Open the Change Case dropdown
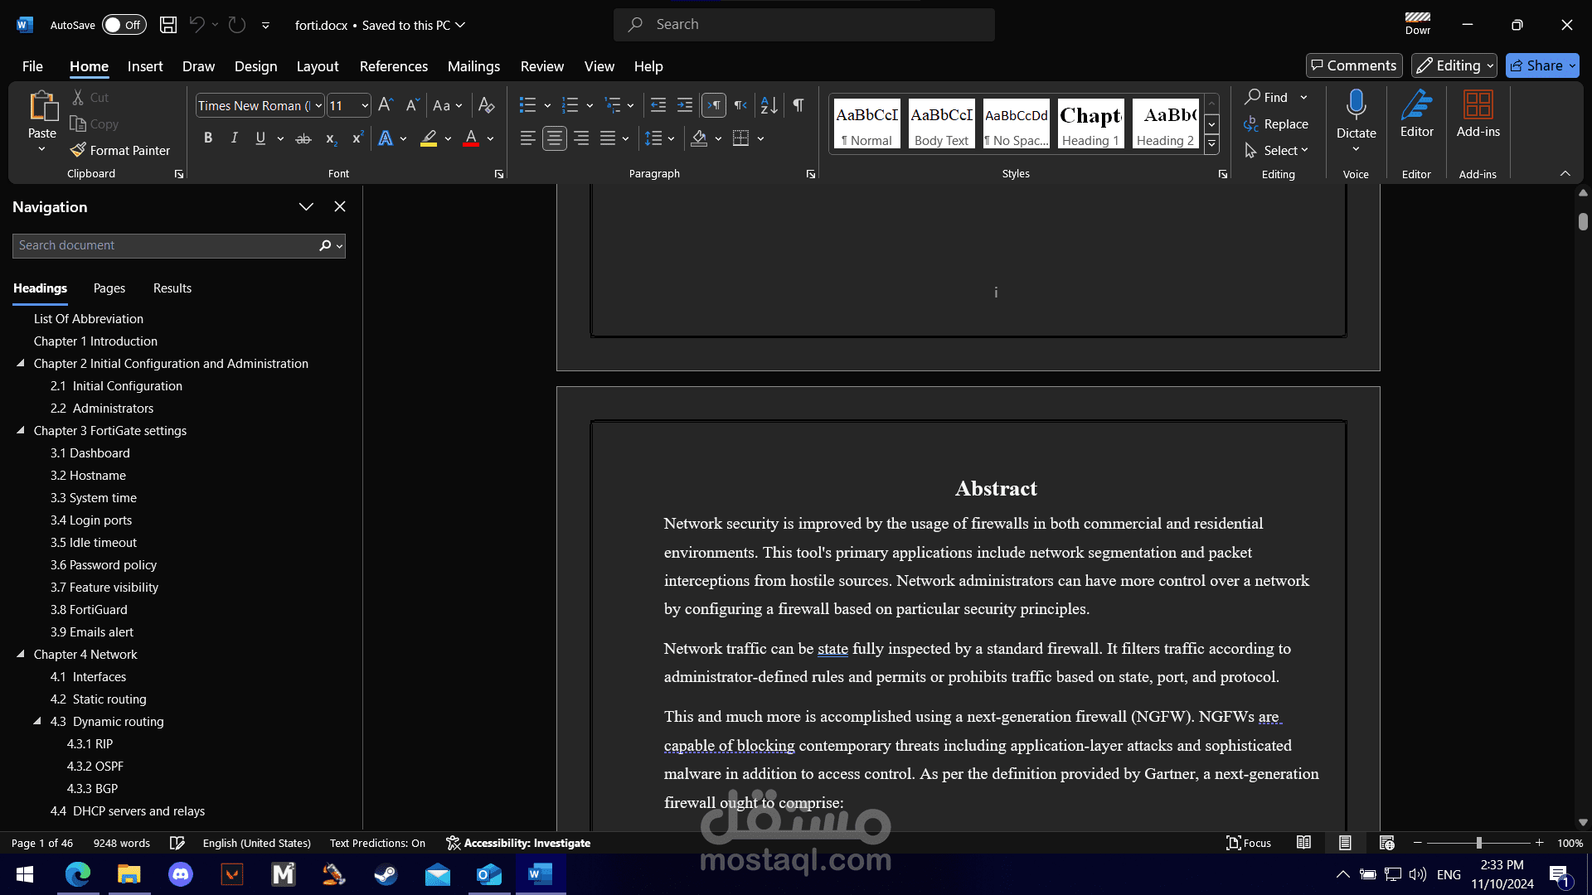Image resolution: width=1592 pixels, height=895 pixels. click(x=448, y=105)
